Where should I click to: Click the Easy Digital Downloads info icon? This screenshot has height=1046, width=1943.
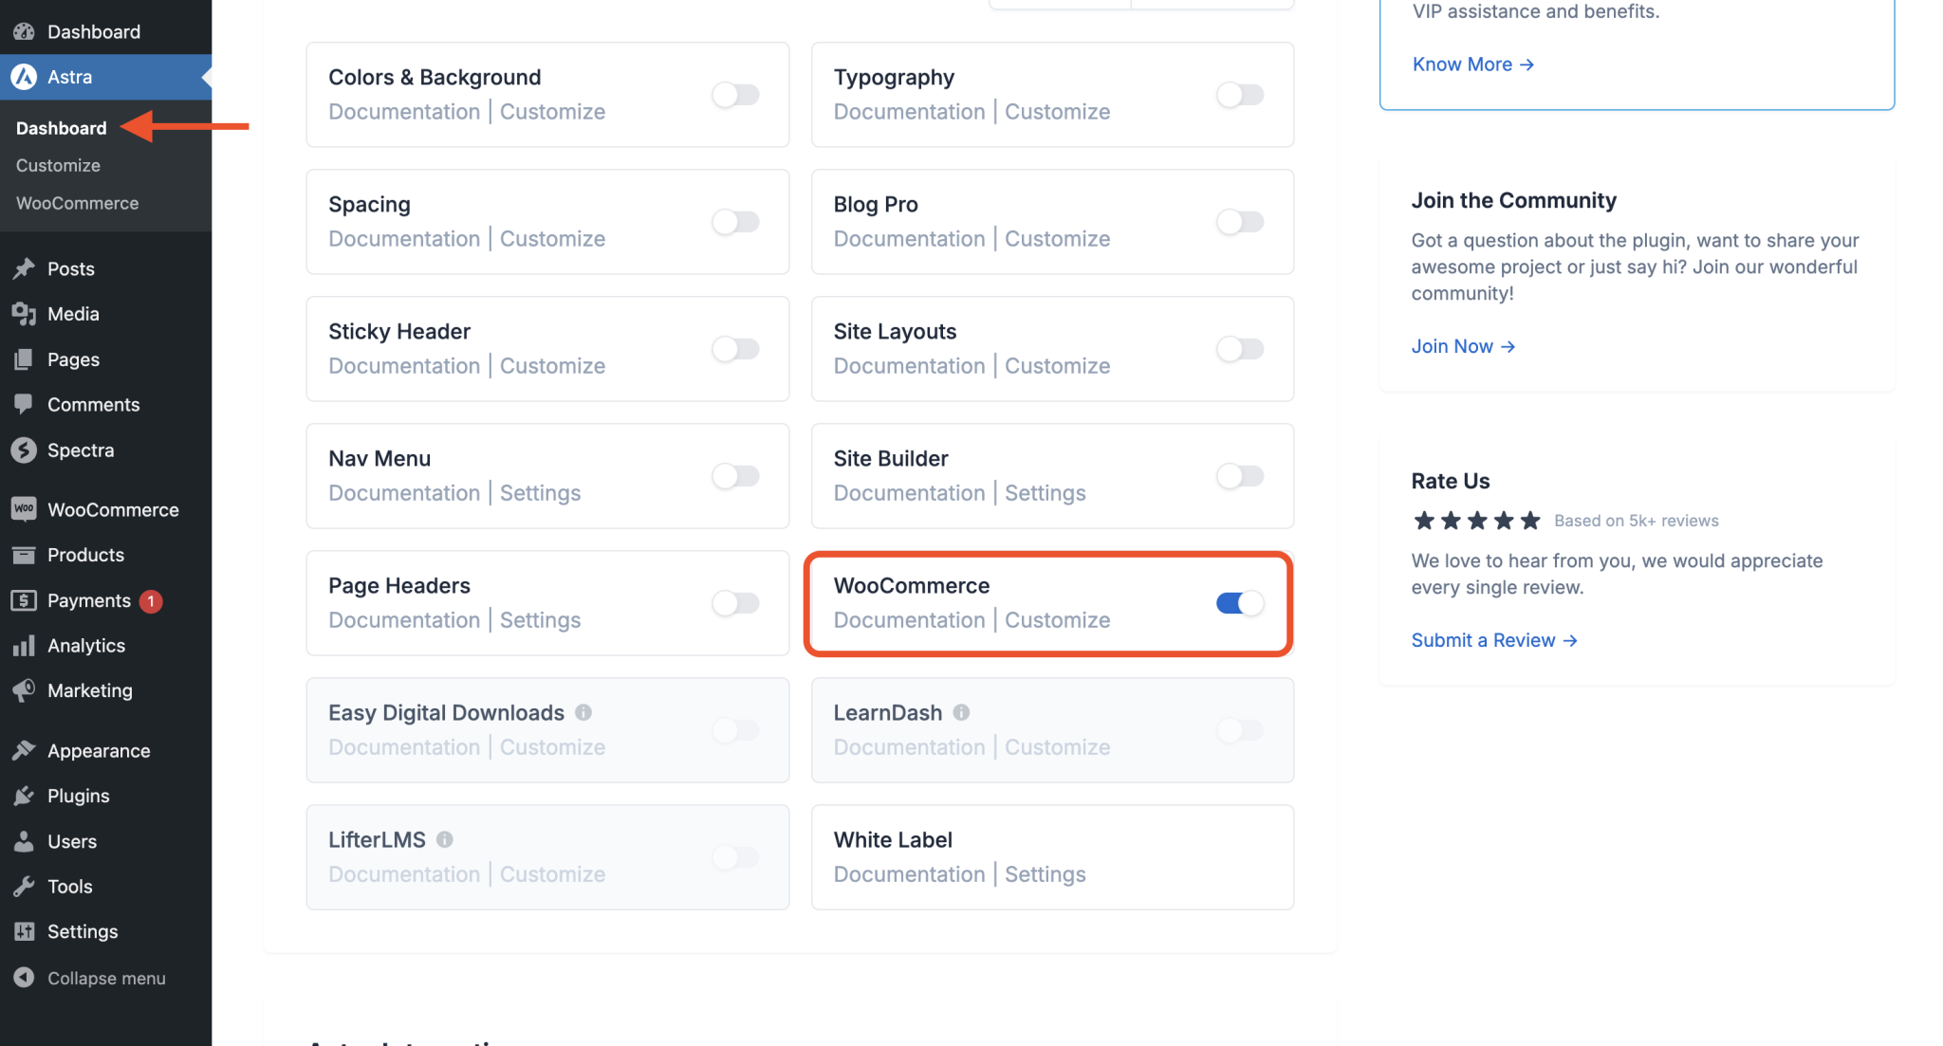click(x=583, y=712)
